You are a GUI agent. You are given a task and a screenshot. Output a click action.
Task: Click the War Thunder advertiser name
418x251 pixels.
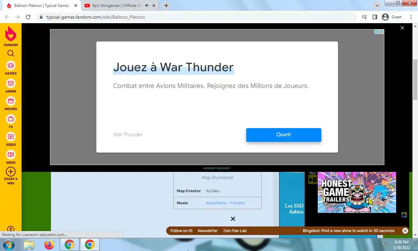[128, 135]
